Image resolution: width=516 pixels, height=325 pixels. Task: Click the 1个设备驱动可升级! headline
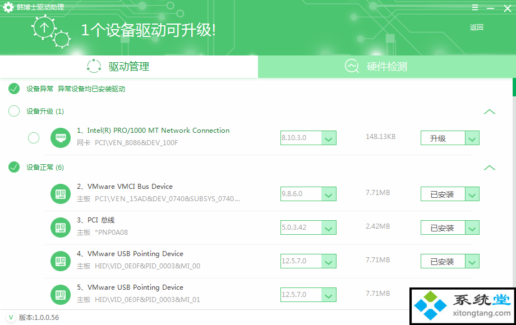coord(149,30)
